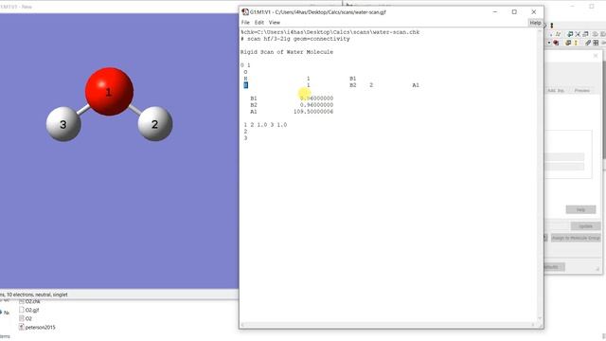Open the Edit menu in the text editor
Viewport: 606px width, 341px height.
tap(258, 23)
